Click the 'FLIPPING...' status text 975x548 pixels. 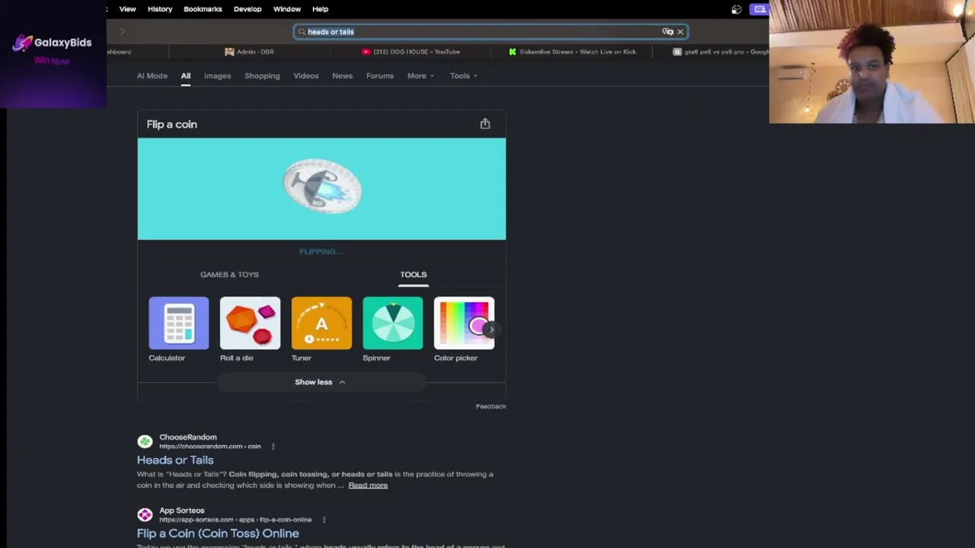coord(321,252)
